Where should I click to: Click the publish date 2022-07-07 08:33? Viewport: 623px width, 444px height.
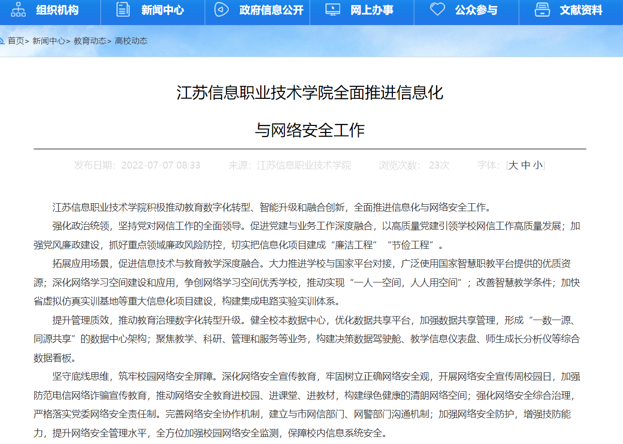161,166
